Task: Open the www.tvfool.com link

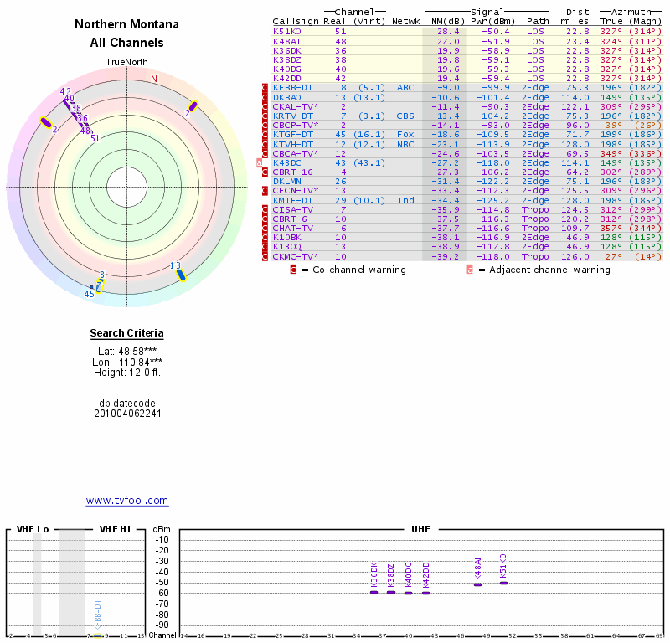Action: pos(126,501)
